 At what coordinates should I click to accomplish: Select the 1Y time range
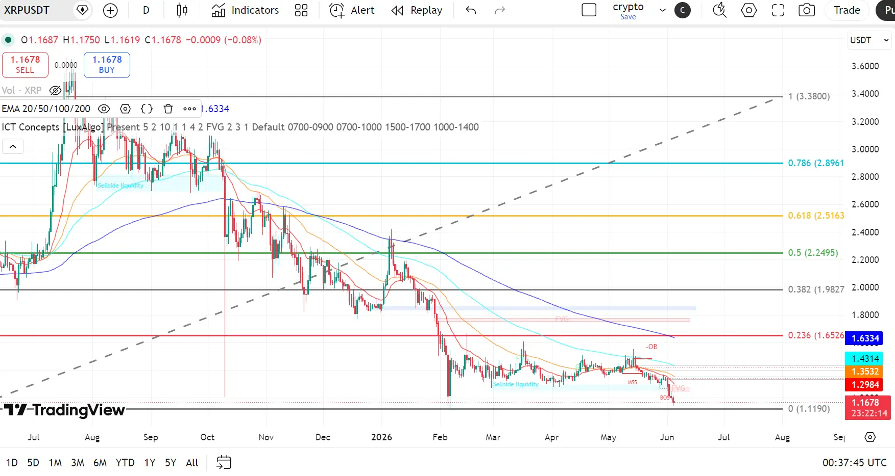tap(150, 463)
